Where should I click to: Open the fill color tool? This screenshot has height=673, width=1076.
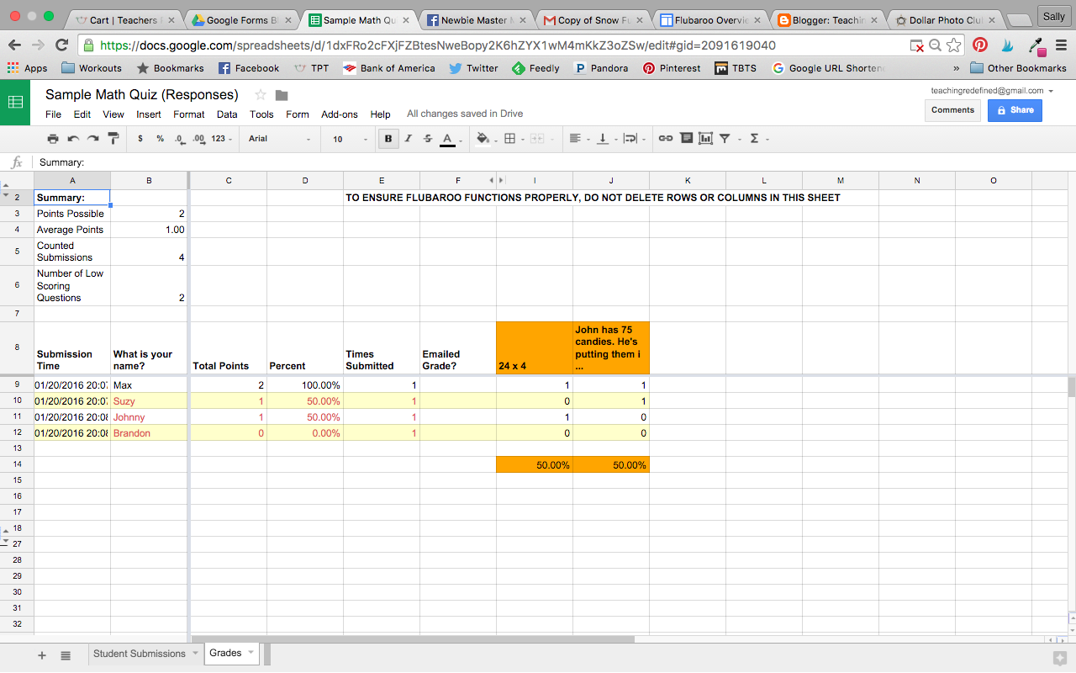point(483,138)
